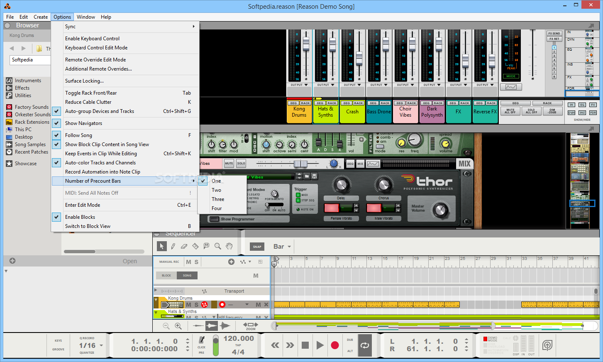Click the Fast Forward button in transport
The height and width of the screenshot is (362, 603).
point(290,345)
